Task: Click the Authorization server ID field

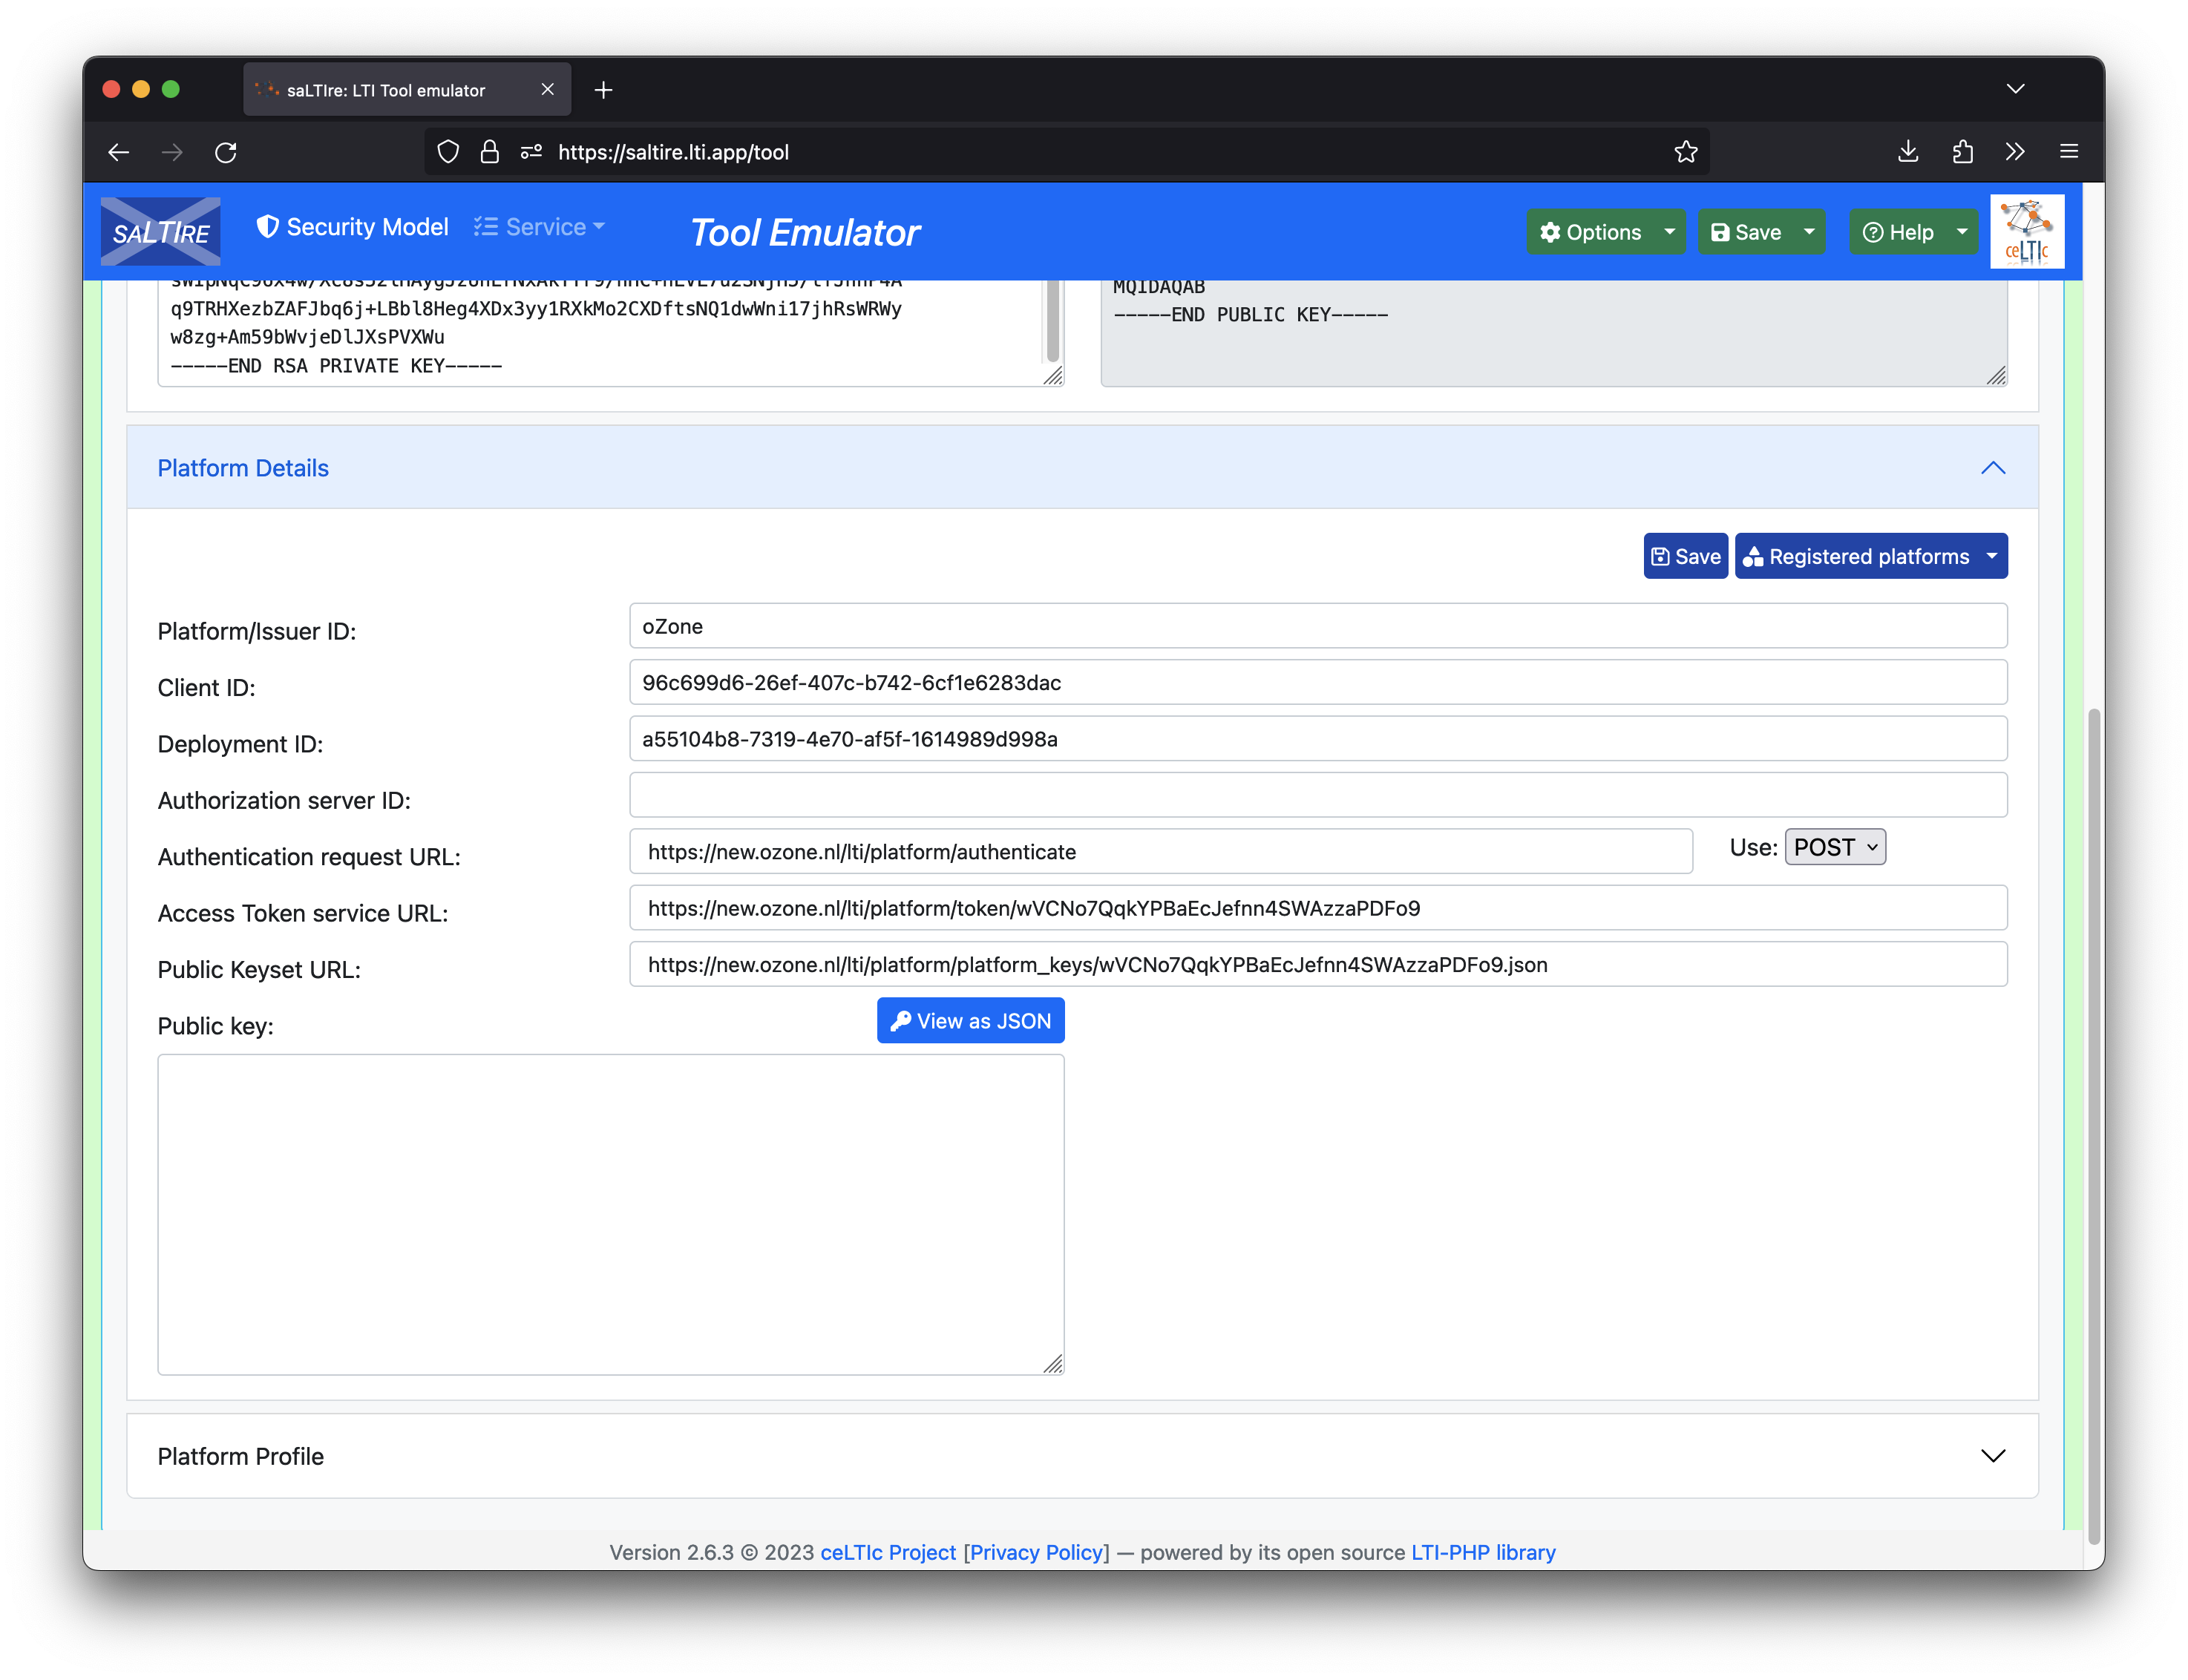Action: pyautogui.click(x=1317, y=795)
